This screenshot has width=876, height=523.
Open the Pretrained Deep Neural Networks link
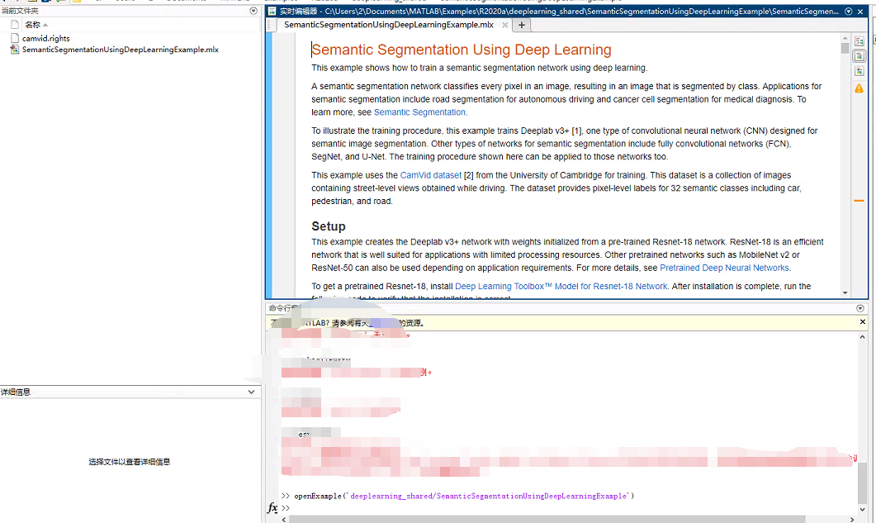tap(724, 267)
